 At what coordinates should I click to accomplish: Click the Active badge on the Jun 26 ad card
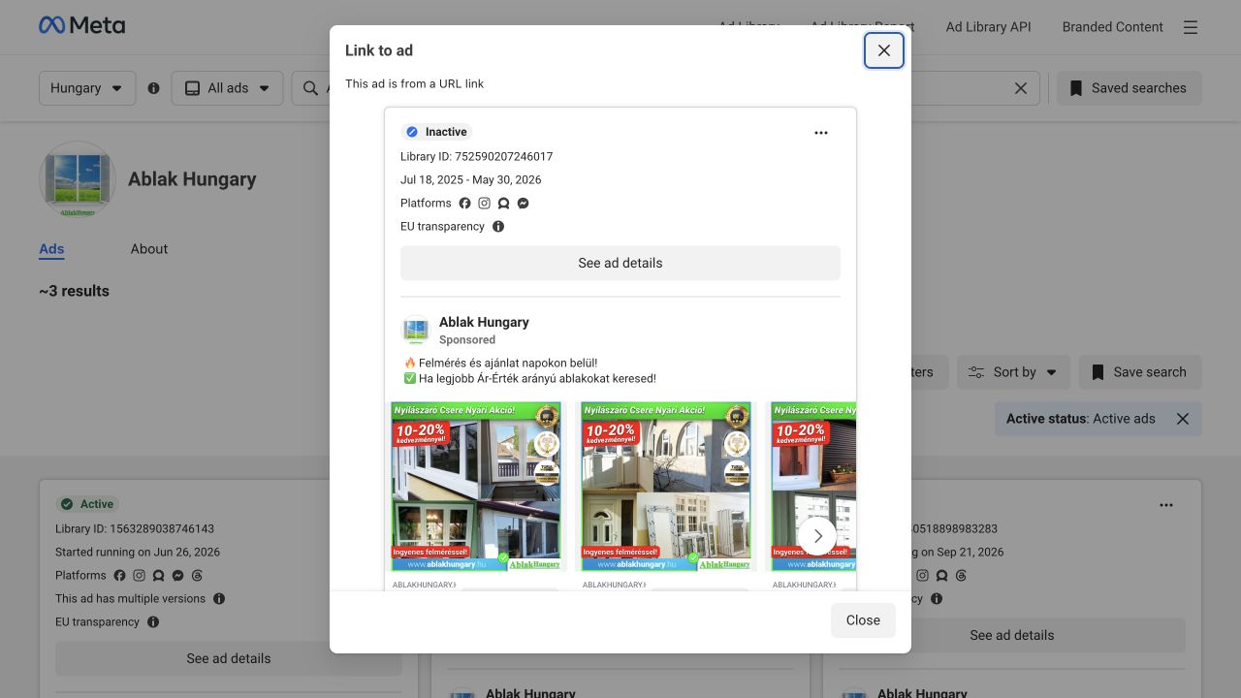[87, 504]
